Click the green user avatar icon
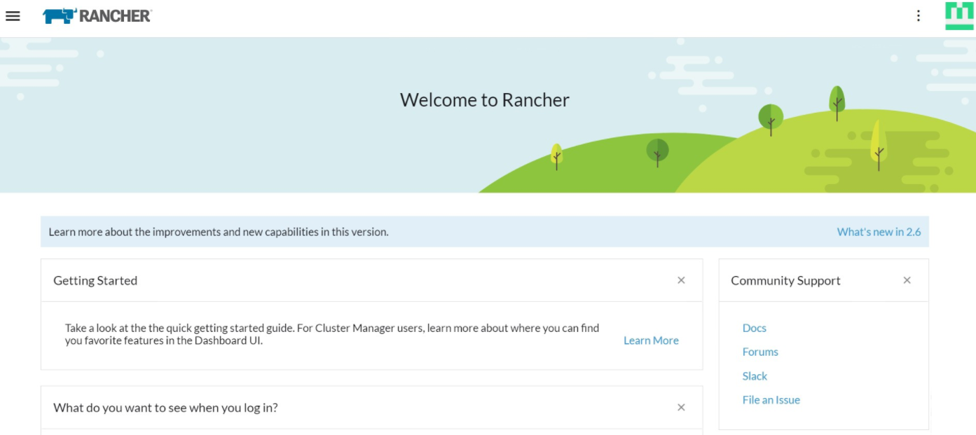Image resolution: width=976 pixels, height=435 pixels. coord(958,15)
